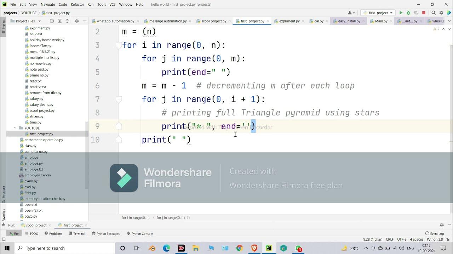Open Project panel options gear
453x254 pixels.
pyautogui.click(x=77, y=21)
